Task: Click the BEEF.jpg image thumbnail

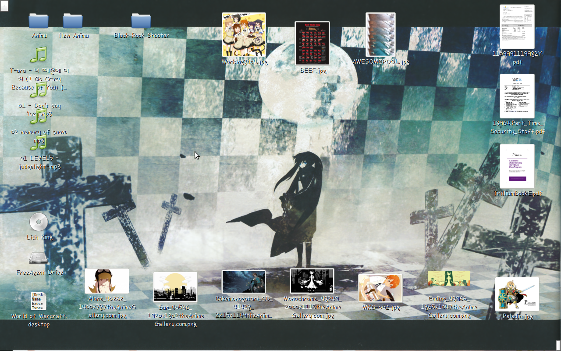Action: (312, 43)
